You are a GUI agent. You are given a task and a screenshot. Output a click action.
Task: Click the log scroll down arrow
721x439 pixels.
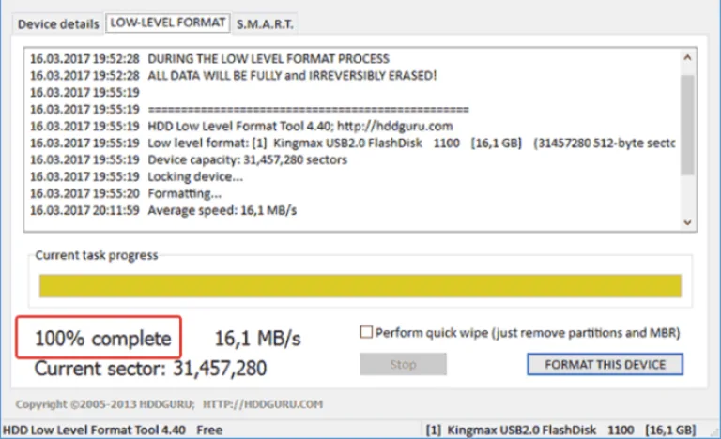(x=687, y=222)
